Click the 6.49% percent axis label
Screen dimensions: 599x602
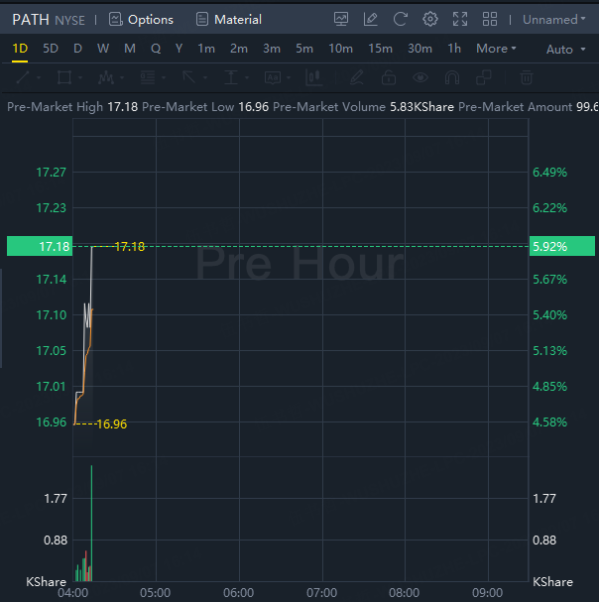coord(549,173)
